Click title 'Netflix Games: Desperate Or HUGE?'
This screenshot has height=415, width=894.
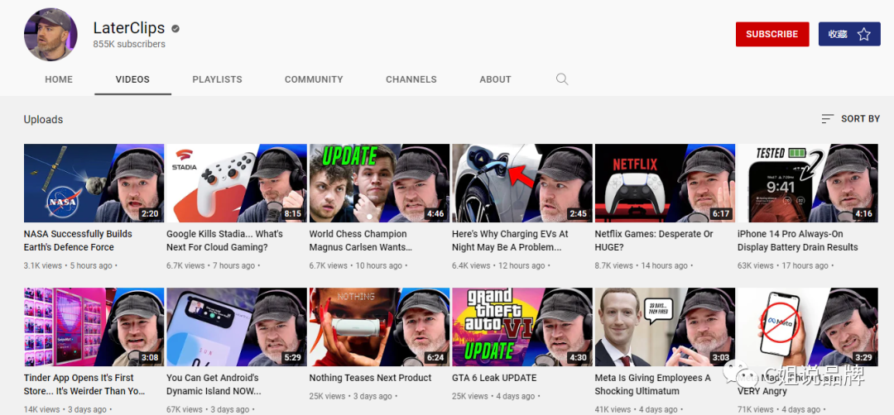(654, 241)
